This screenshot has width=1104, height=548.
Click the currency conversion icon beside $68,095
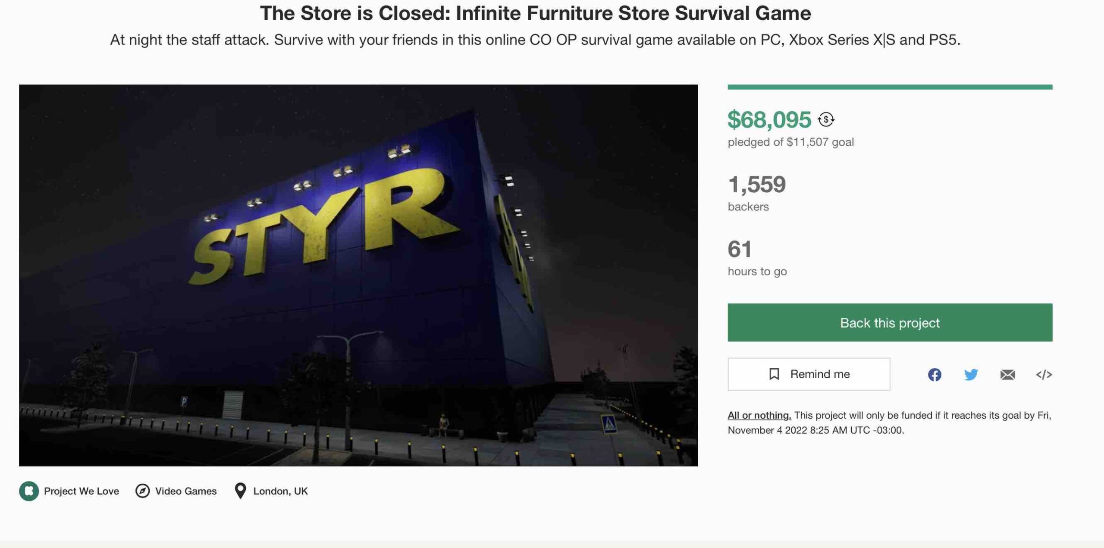tap(826, 119)
